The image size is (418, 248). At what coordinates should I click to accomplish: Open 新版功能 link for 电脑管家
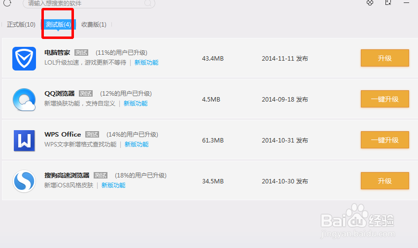point(146,63)
